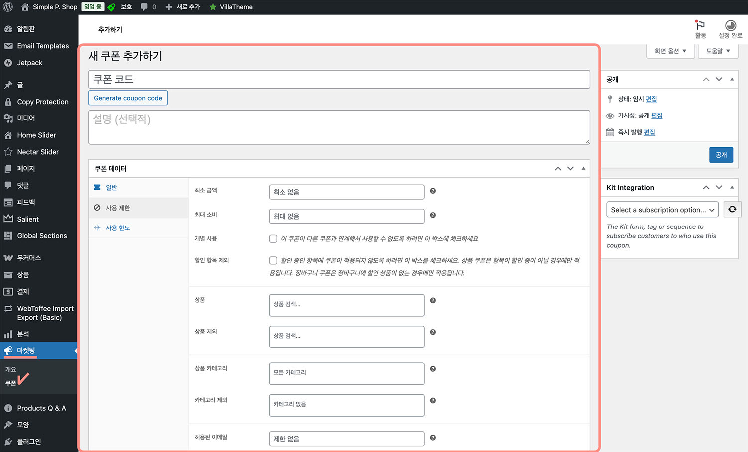Click the Copy Protection lock icon
748x452 pixels.
(x=8, y=102)
